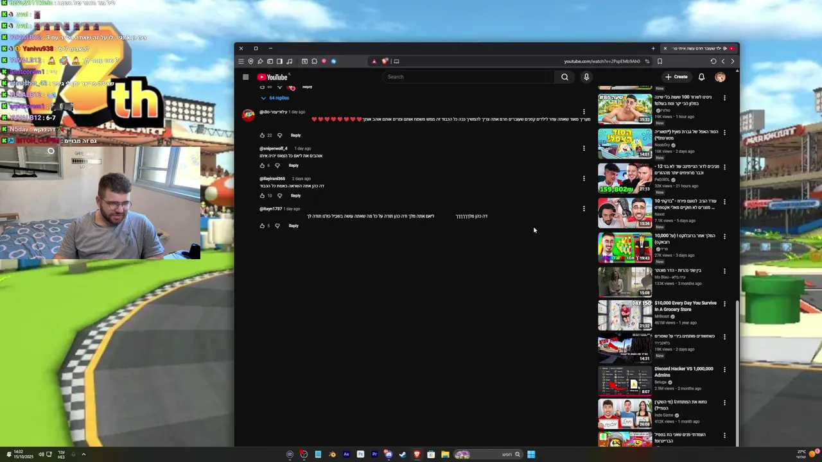Show hidden system tray icons chevron

tap(83, 454)
